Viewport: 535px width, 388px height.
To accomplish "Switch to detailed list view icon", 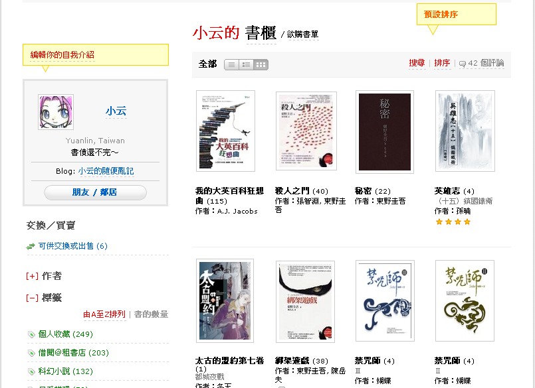I will tap(246, 65).
